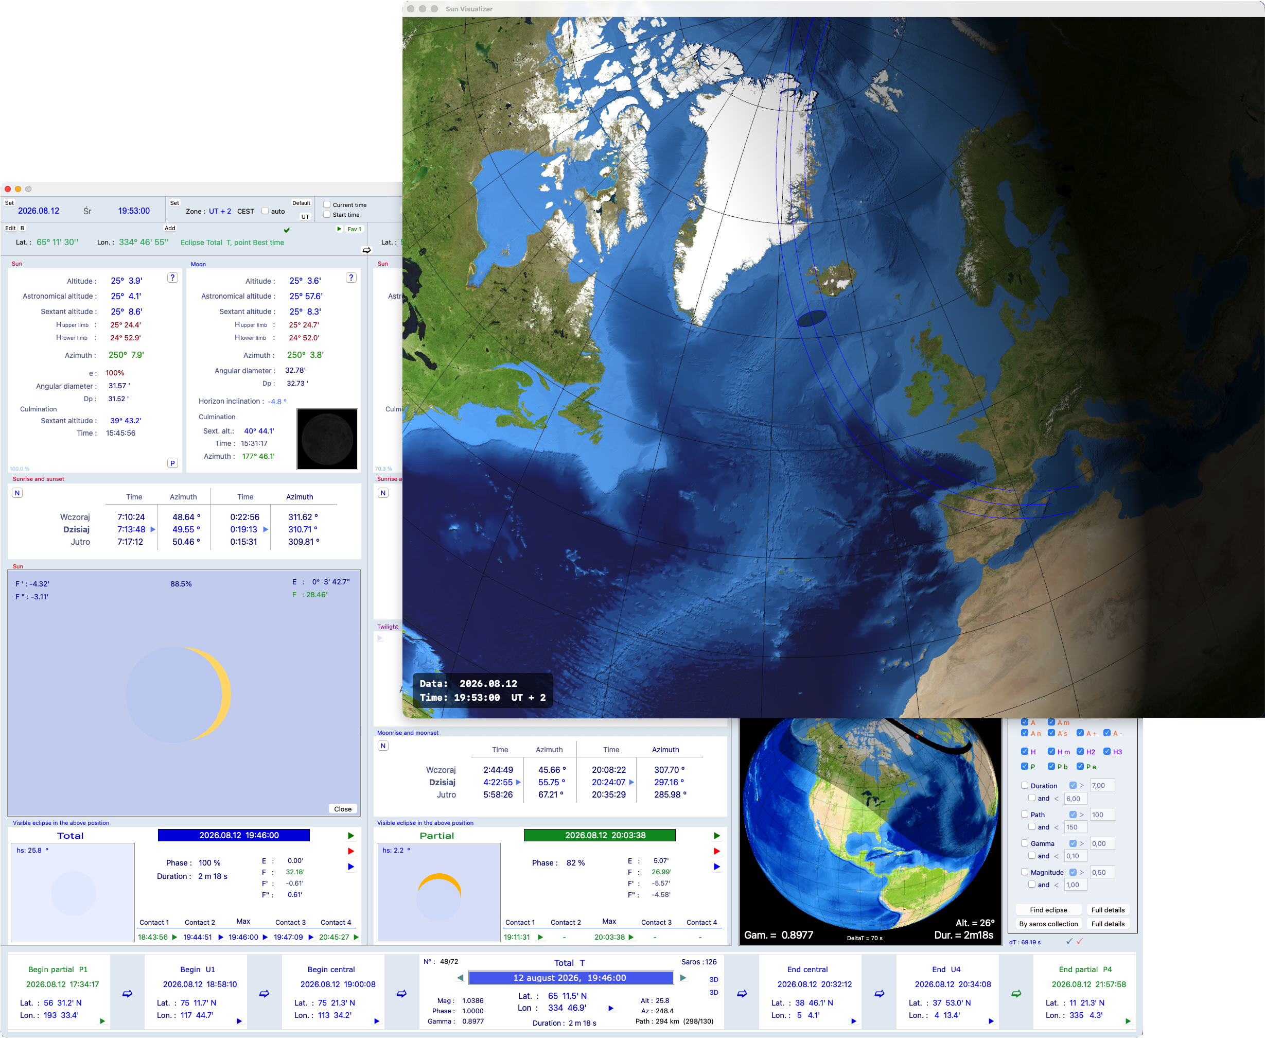Viewport: 1265px width, 1038px height.
Task: Open the Sun panel question-mark help
Action: [x=173, y=278]
